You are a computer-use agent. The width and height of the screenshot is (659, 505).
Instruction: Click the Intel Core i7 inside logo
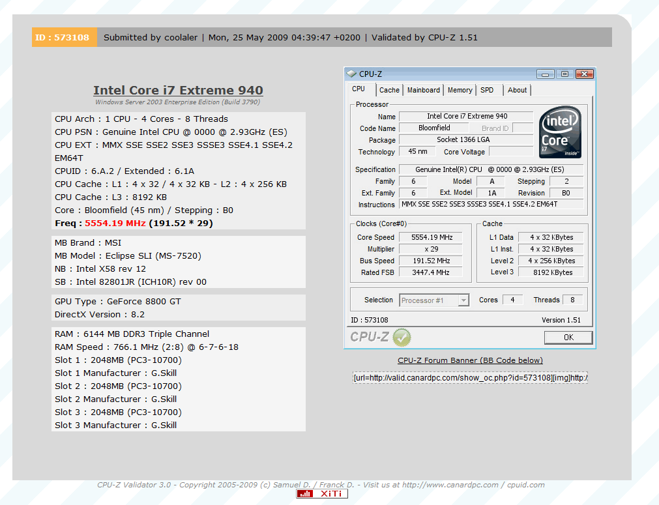point(560,132)
